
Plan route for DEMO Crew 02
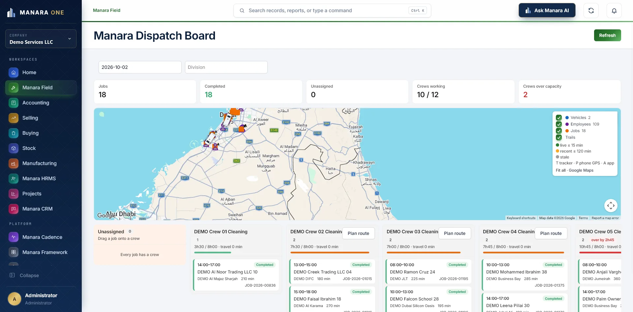tap(358, 233)
